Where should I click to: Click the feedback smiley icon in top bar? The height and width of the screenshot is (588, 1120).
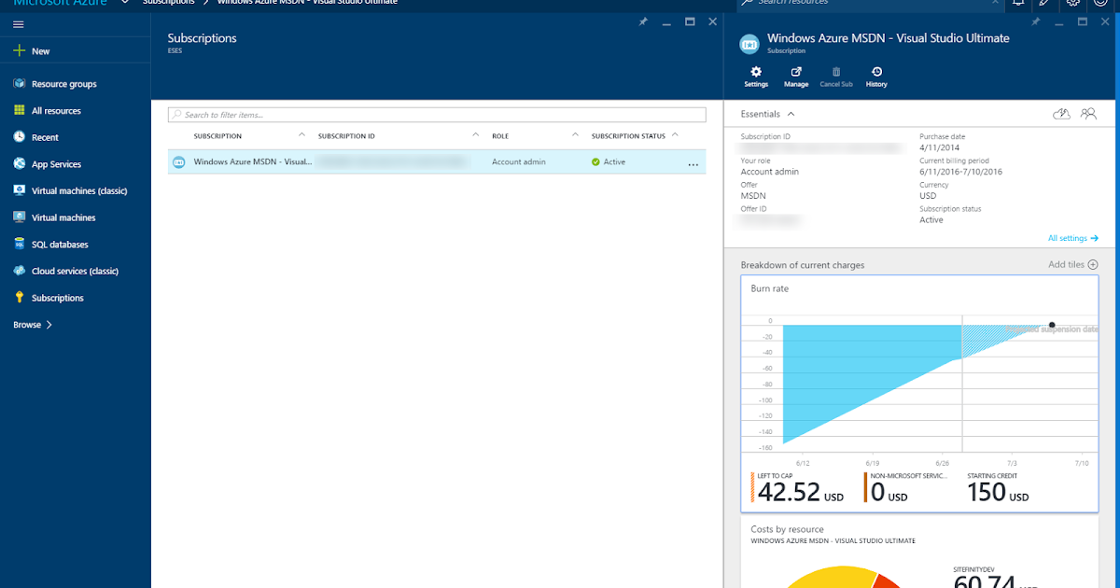pos(1099,5)
